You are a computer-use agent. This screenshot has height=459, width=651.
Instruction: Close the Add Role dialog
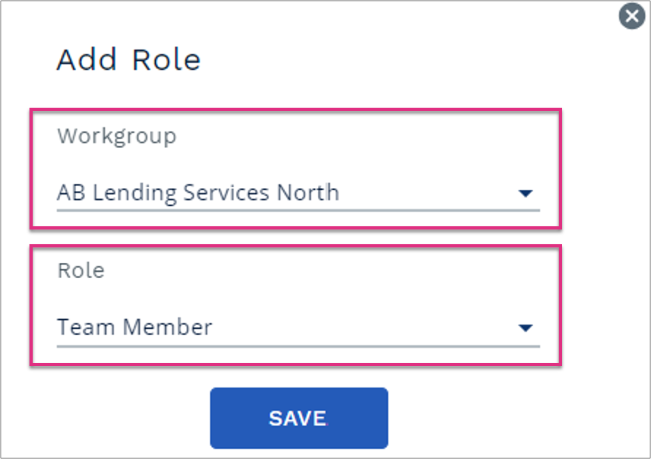click(x=632, y=16)
